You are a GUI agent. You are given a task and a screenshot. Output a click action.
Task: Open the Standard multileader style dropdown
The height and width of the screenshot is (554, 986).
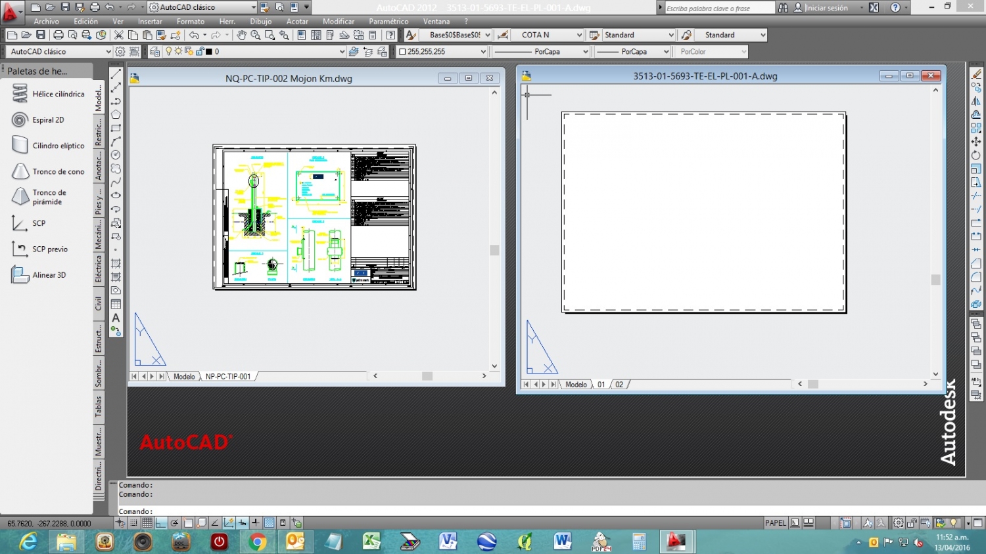click(732, 35)
